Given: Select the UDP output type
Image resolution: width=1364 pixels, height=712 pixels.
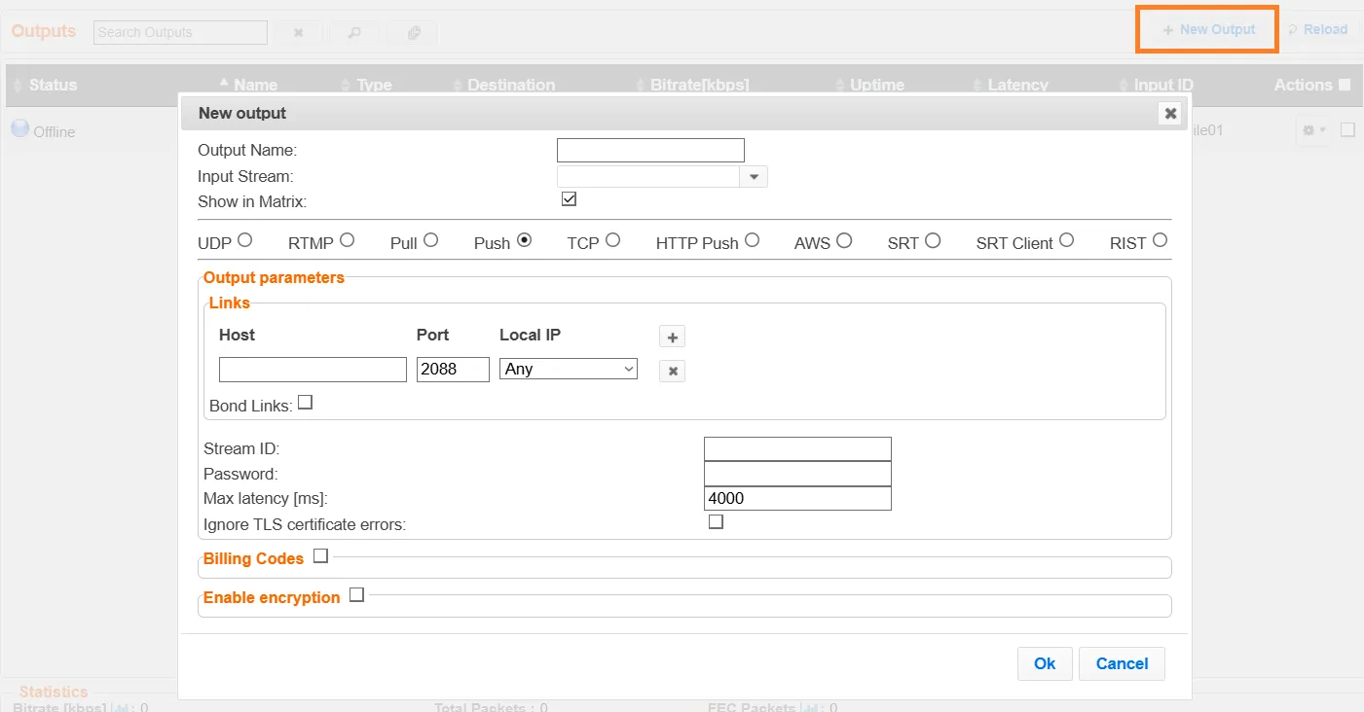Looking at the screenshot, I should pyautogui.click(x=244, y=240).
